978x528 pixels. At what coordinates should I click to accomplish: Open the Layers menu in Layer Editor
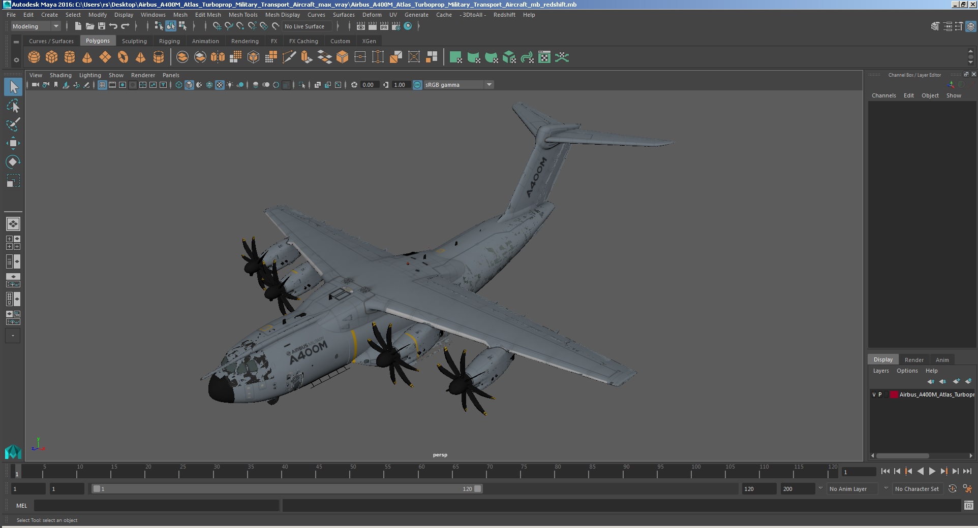881,371
